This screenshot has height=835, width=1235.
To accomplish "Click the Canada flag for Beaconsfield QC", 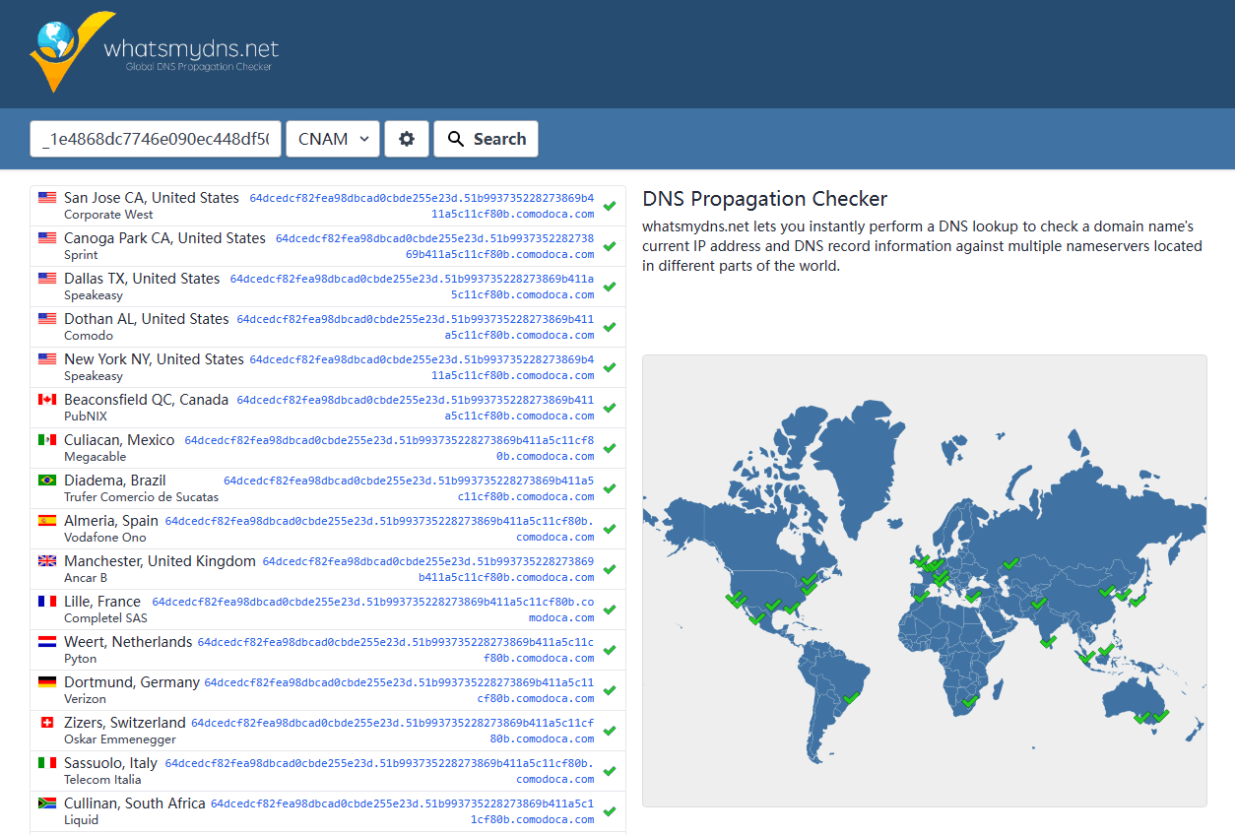I will pyautogui.click(x=47, y=400).
